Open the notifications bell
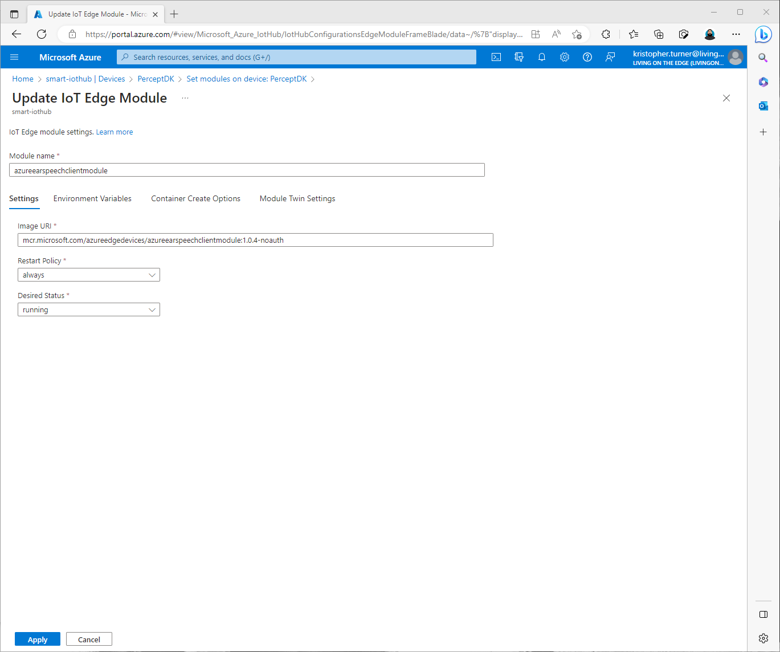Screen dimensions: 780x652 542,57
